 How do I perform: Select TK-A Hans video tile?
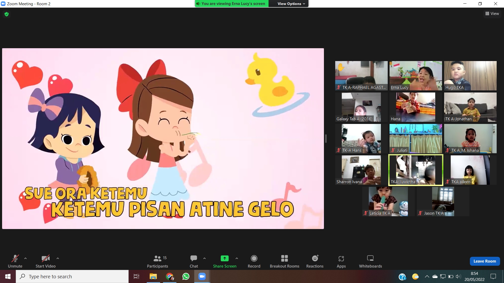tap(361, 139)
